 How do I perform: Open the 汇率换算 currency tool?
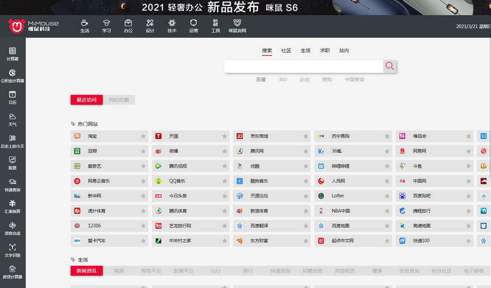point(12,206)
